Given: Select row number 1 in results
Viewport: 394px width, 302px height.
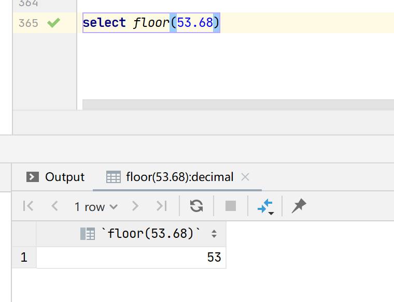Looking at the screenshot, I should (24, 258).
